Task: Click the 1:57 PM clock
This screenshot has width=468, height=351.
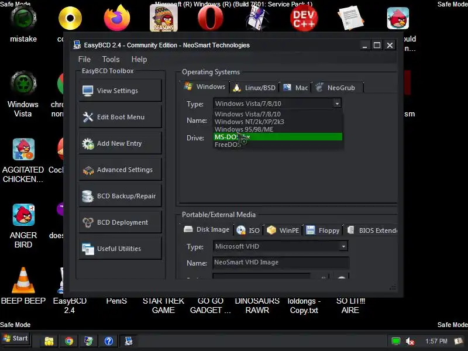Action: [x=436, y=341]
